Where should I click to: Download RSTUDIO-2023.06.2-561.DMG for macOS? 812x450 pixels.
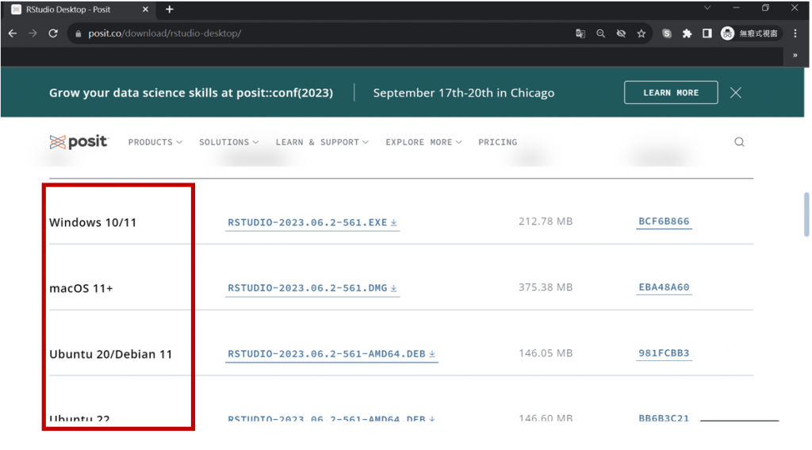coord(312,288)
